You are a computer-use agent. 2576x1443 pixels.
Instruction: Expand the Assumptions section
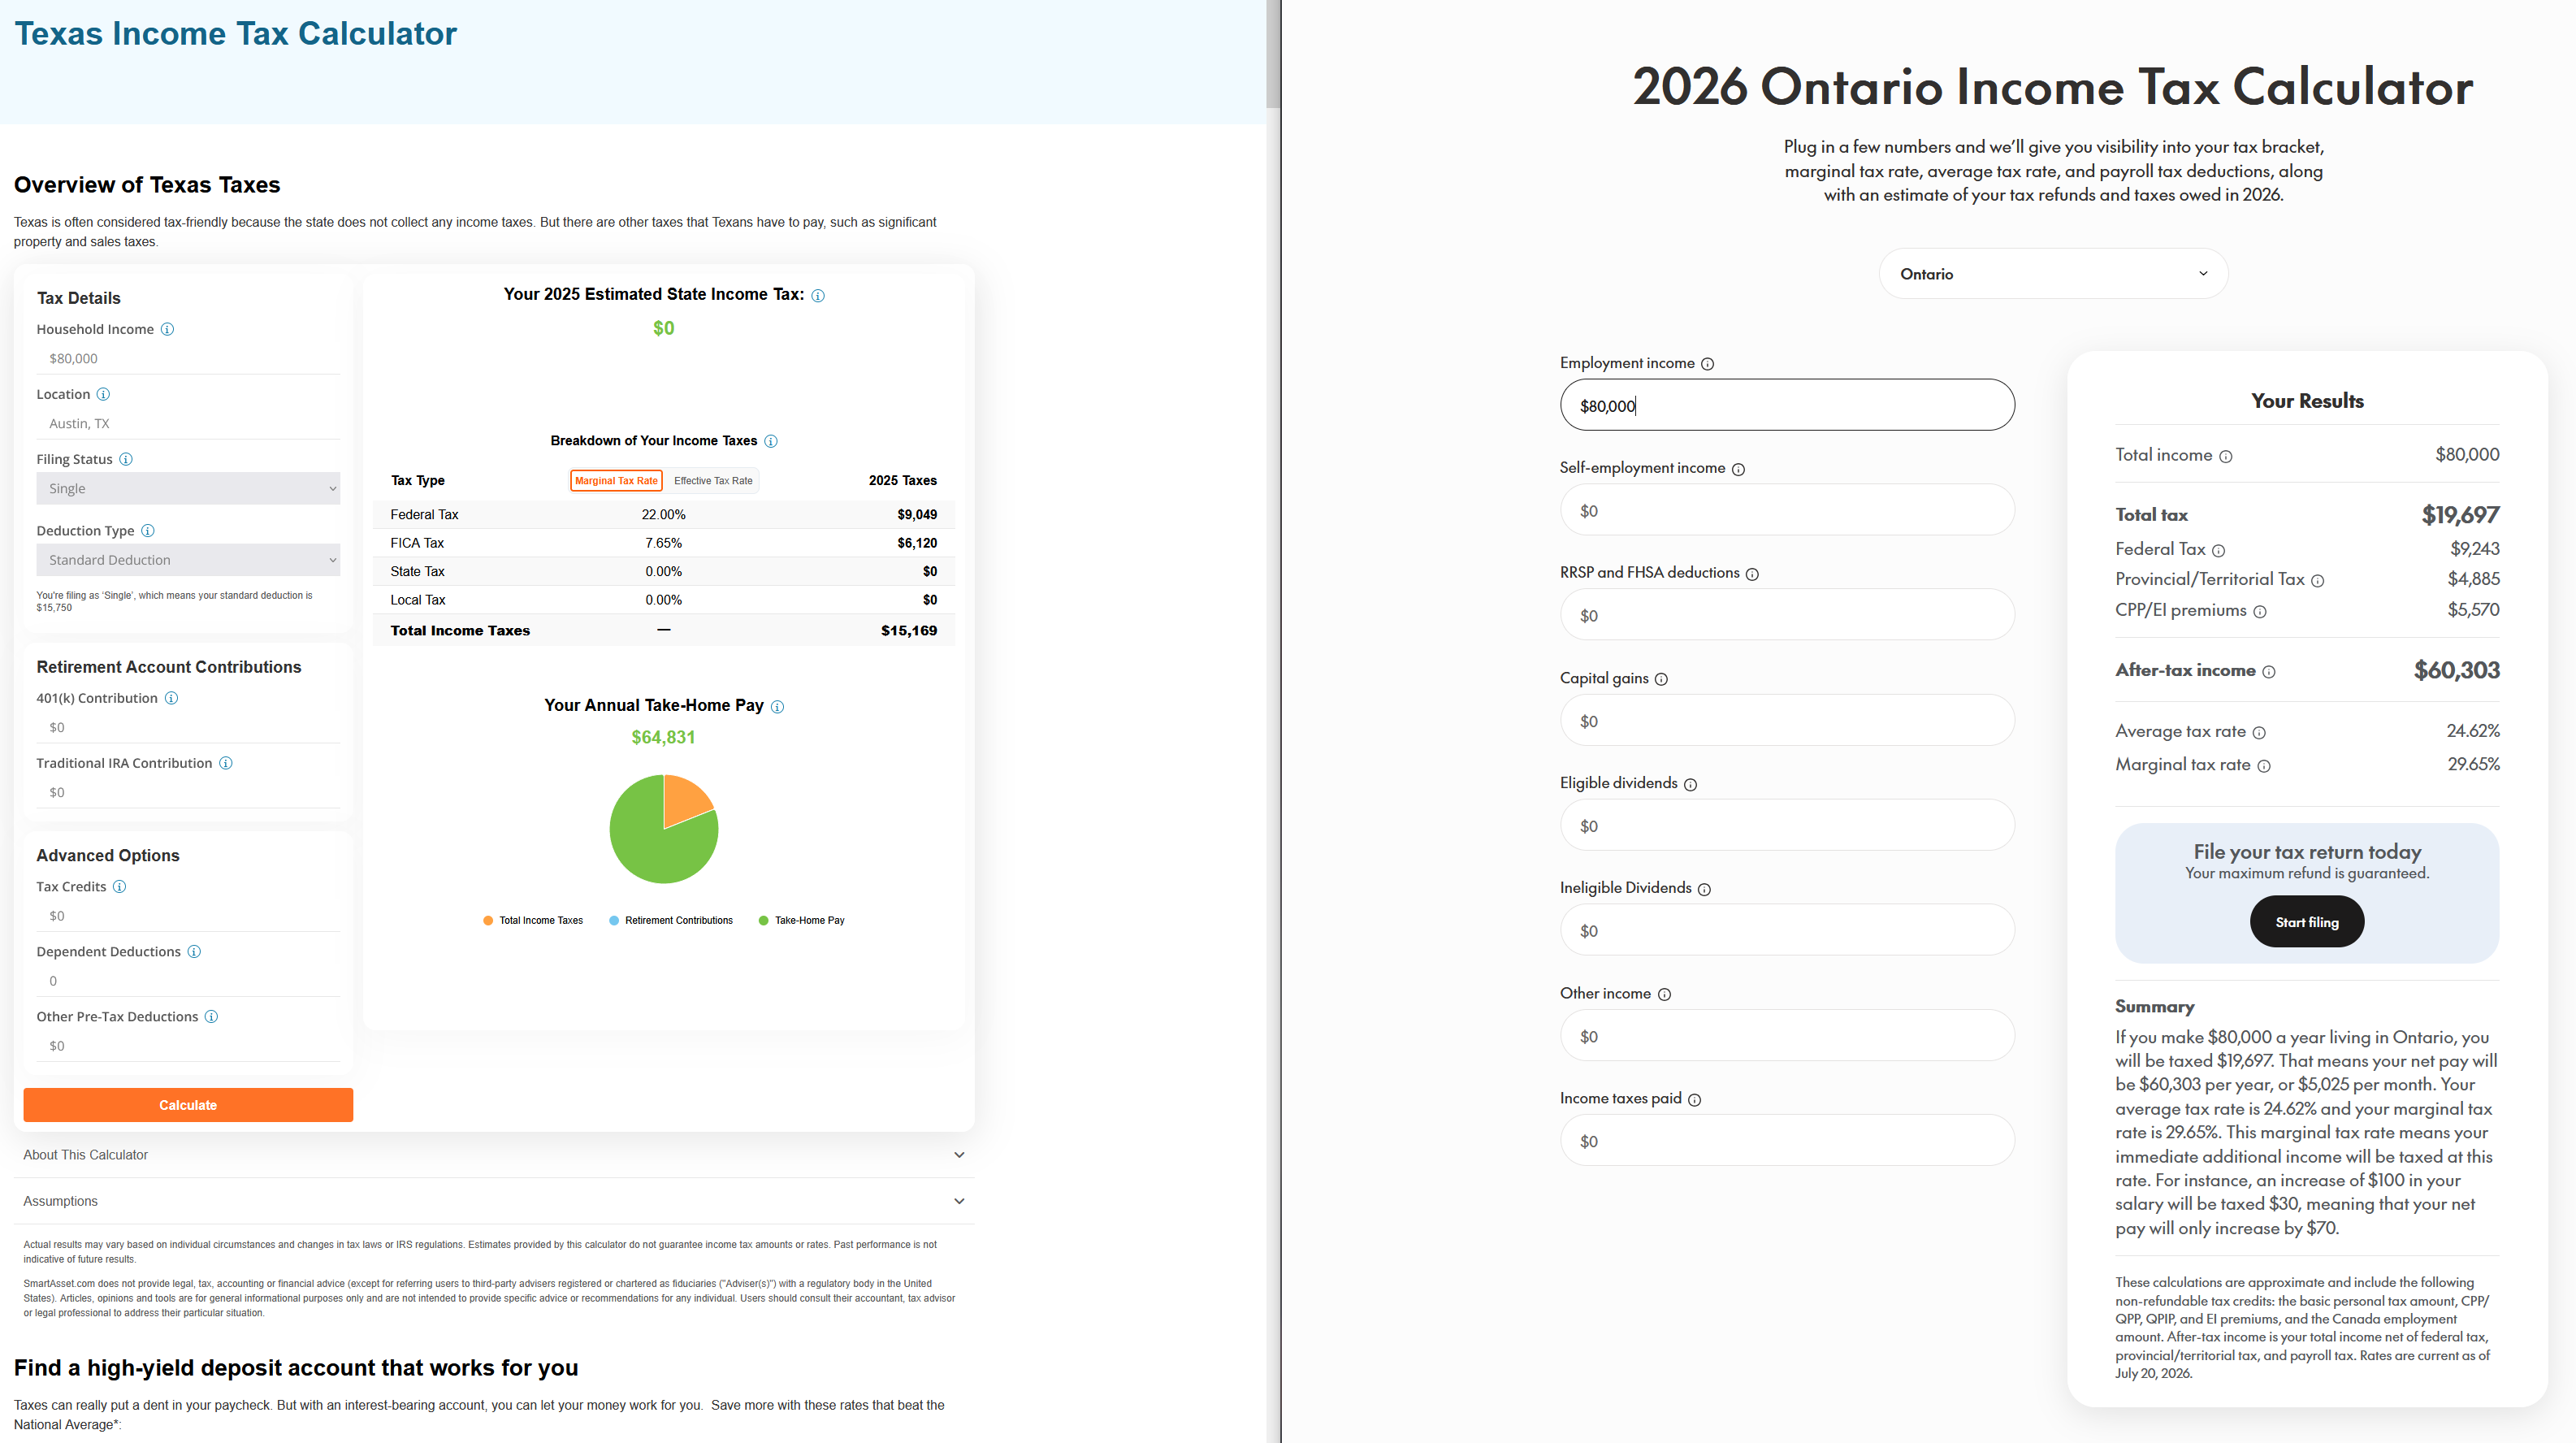click(x=494, y=1201)
